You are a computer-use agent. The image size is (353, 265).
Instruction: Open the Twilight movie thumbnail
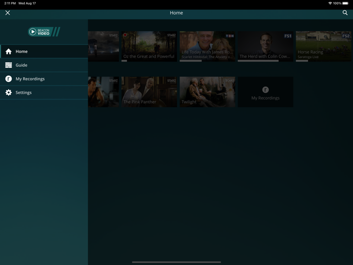[x=207, y=92]
